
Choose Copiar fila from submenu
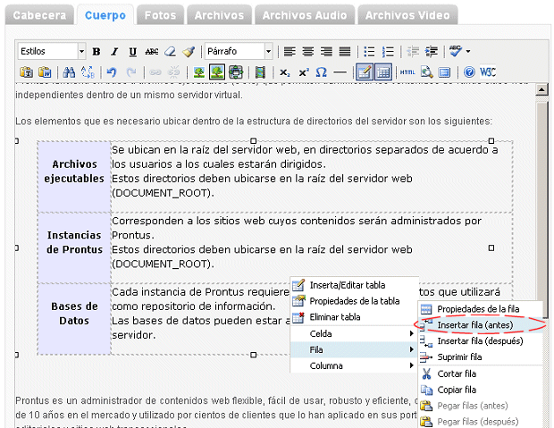(x=481, y=390)
